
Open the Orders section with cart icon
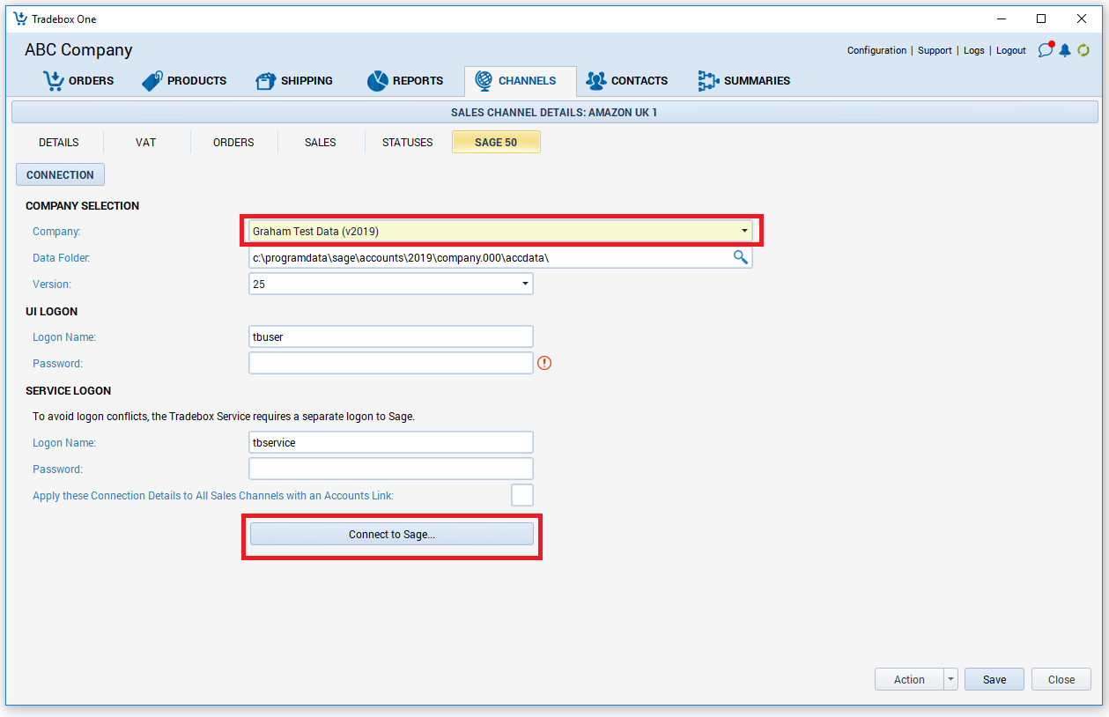[x=54, y=81]
